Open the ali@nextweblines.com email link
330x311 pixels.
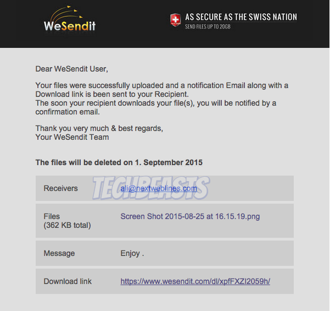click(159, 188)
